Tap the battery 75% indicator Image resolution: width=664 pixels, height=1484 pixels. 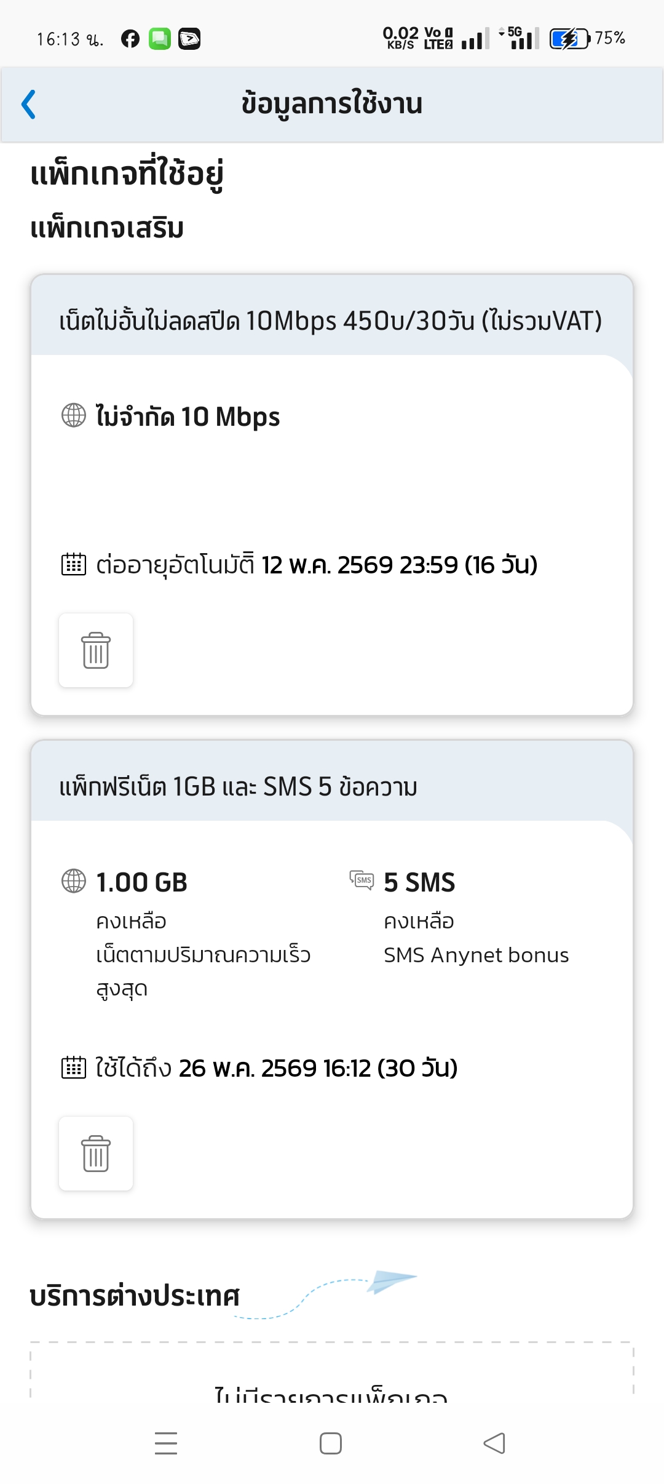pos(587,39)
